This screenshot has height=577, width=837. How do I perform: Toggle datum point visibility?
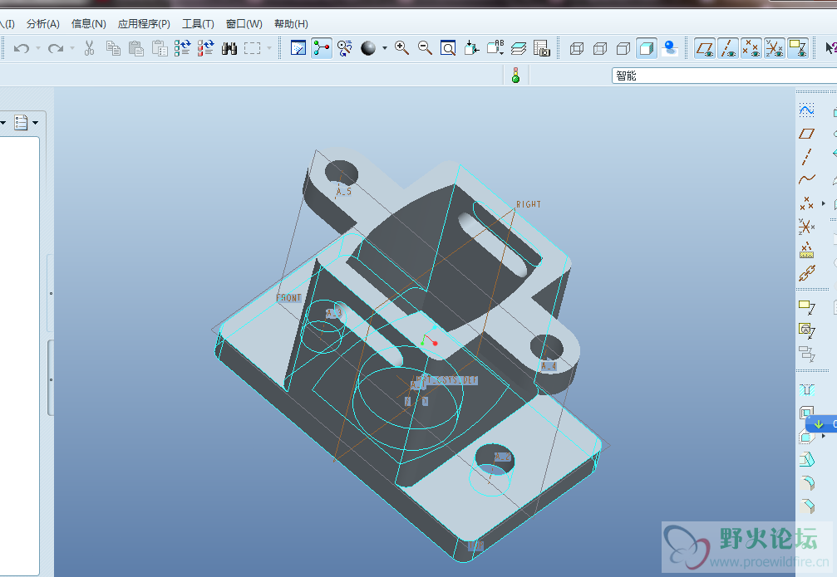point(751,48)
